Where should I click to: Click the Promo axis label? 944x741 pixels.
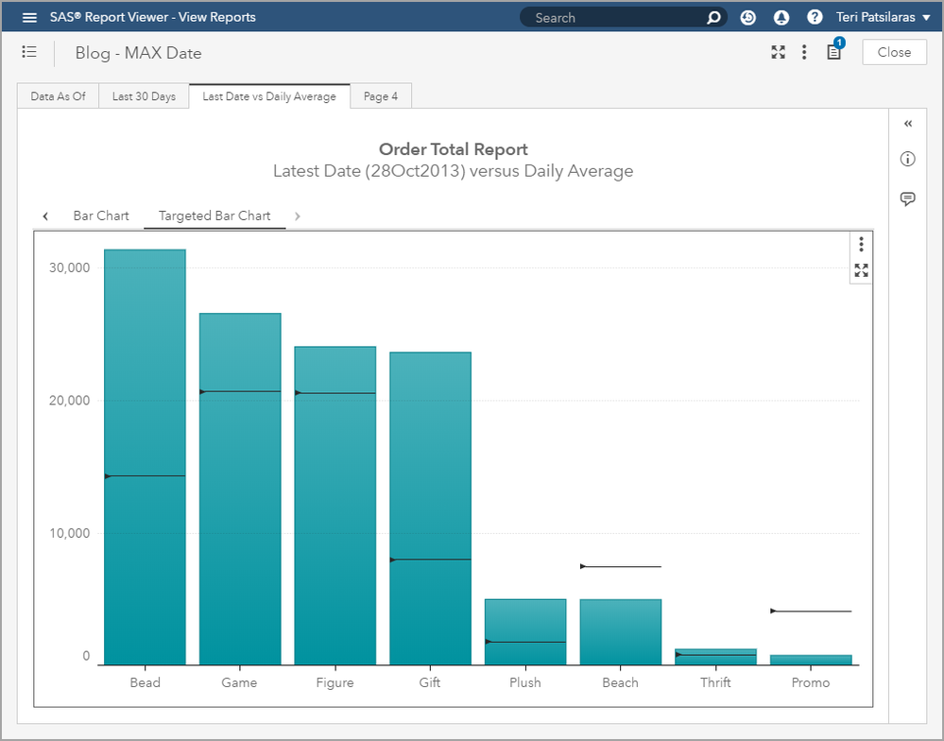(811, 682)
